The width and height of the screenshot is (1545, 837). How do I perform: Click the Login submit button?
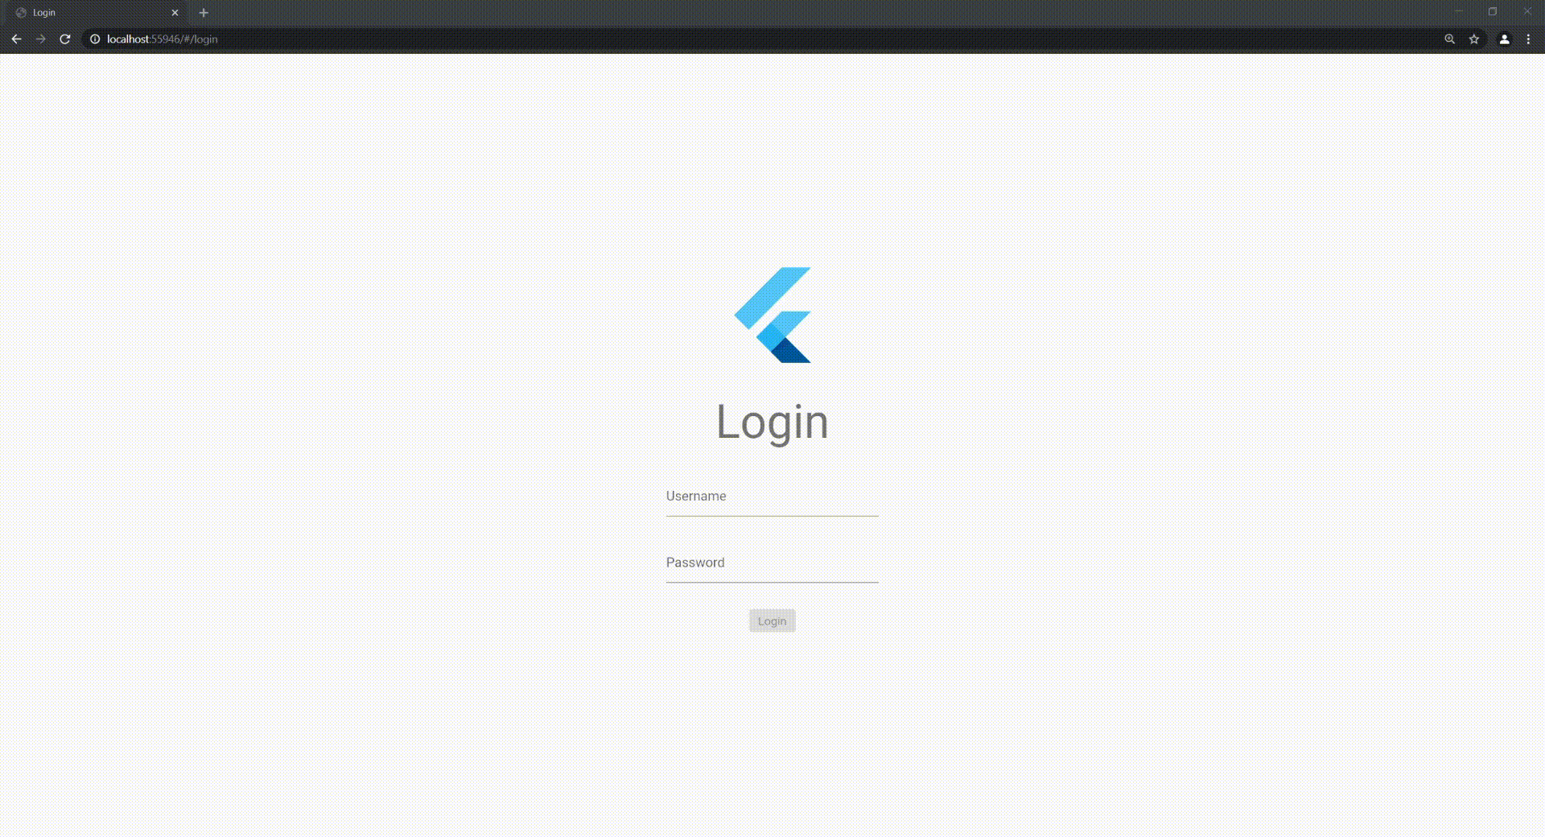(x=772, y=621)
